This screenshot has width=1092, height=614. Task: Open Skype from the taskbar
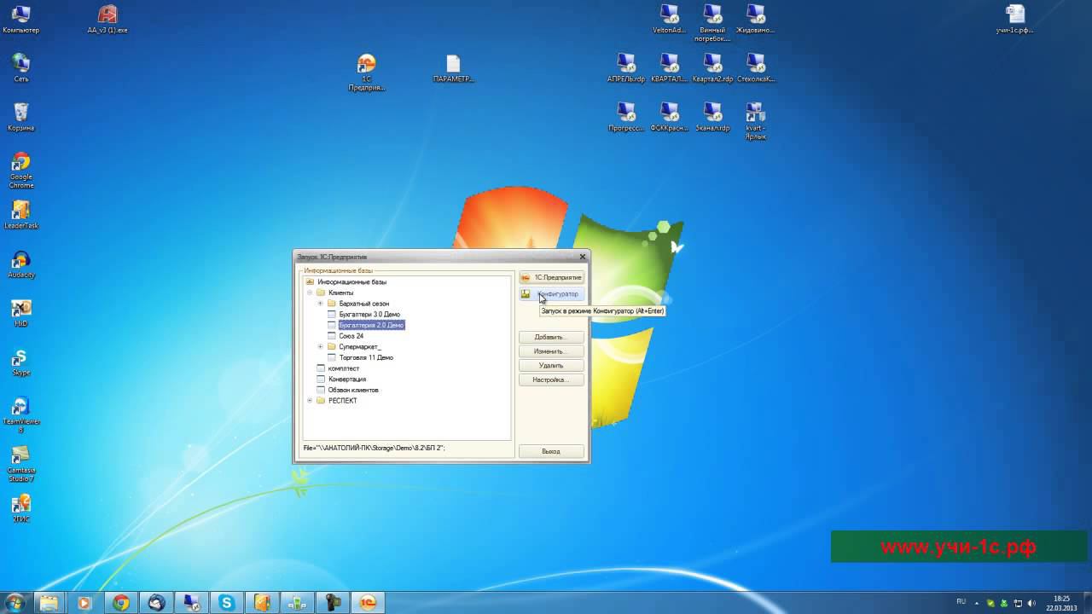coord(226,603)
